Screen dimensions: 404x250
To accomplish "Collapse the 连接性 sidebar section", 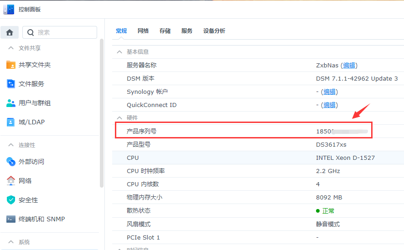I will tap(11, 145).
